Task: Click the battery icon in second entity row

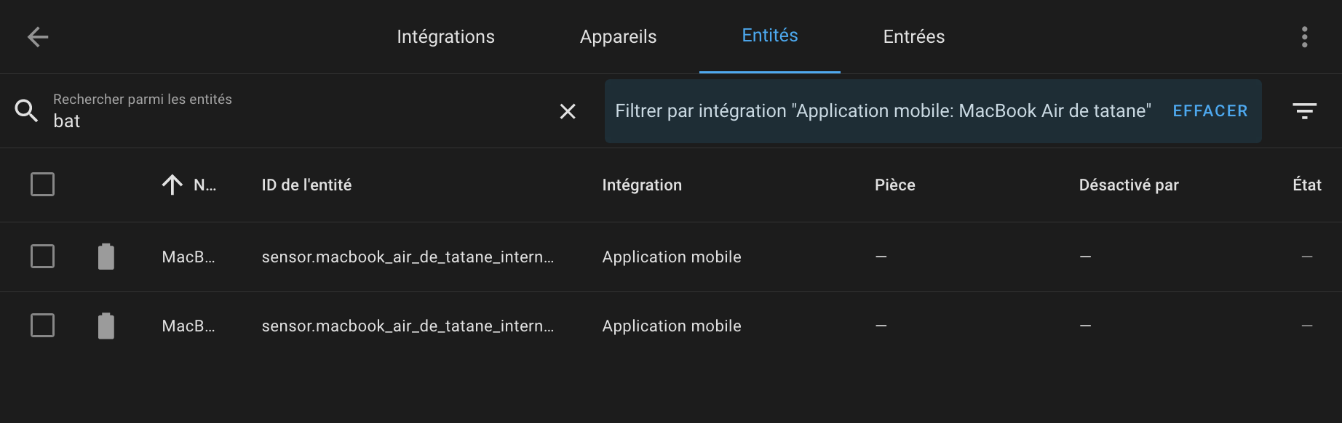Action: tap(106, 326)
